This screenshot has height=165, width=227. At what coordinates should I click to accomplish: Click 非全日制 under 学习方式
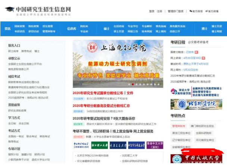point(24,124)
